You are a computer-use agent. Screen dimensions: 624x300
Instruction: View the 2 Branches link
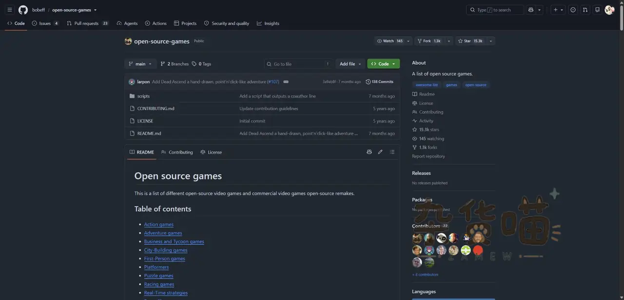point(174,64)
